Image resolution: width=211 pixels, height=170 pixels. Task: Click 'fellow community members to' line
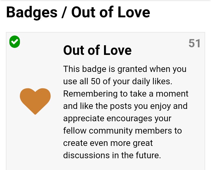(x=122, y=131)
